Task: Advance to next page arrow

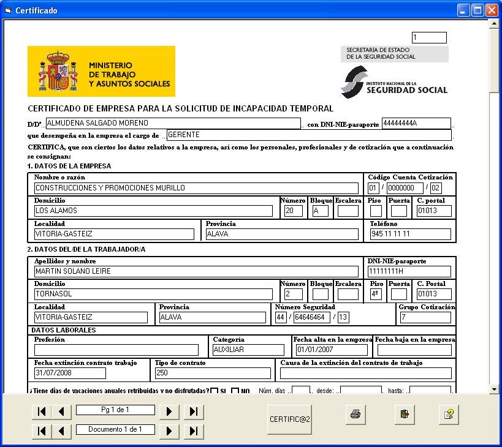Action: 169,411
